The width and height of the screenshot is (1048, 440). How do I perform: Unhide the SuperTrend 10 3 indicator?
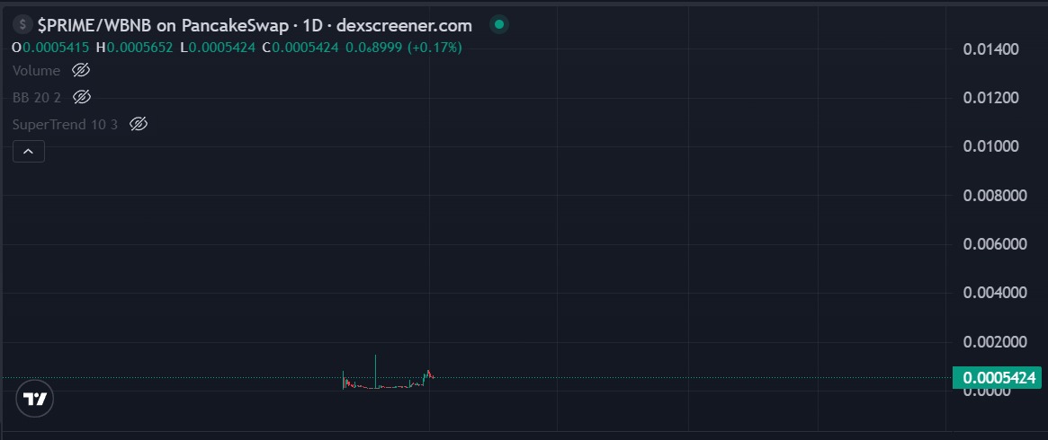click(138, 124)
